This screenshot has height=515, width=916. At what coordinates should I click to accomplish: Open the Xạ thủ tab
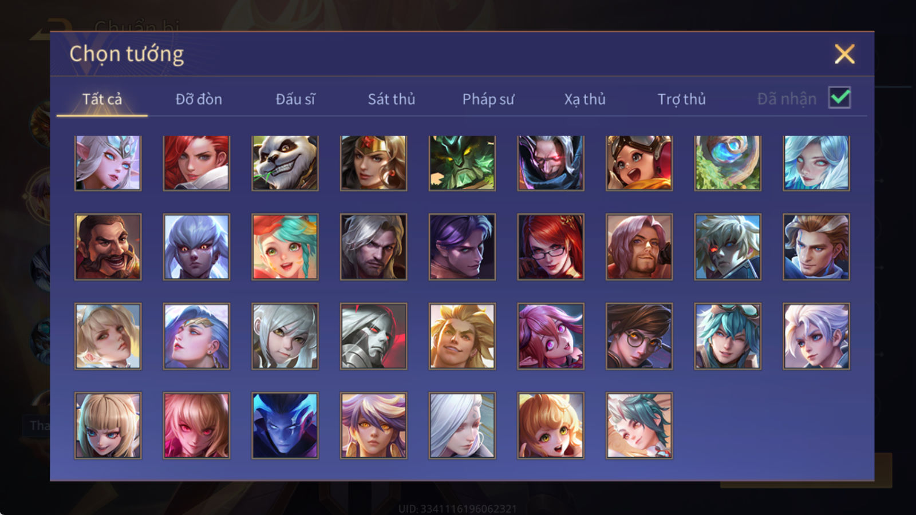(585, 99)
